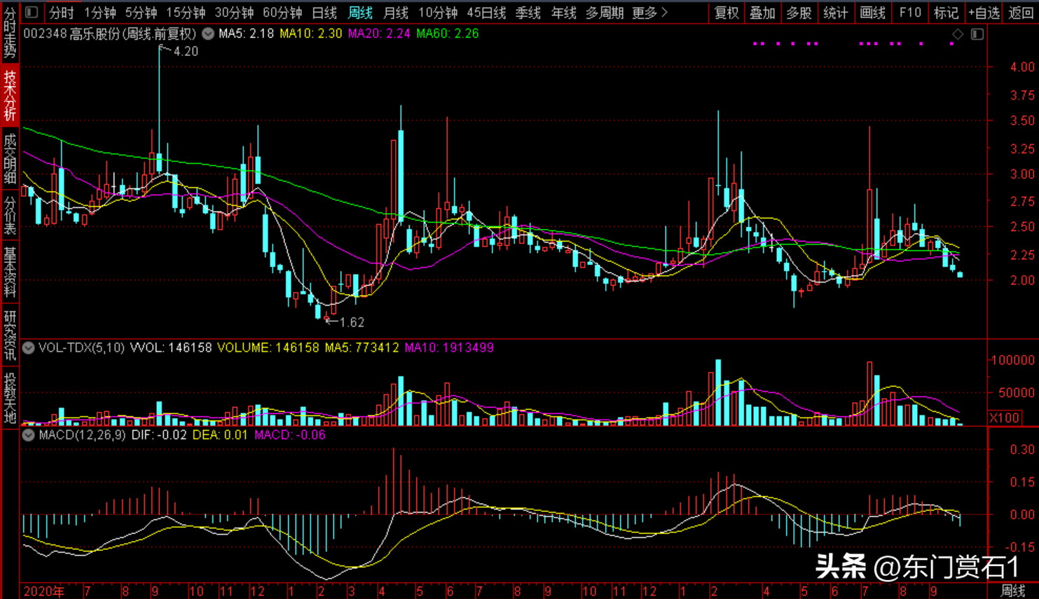The height and width of the screenshot is (599, 1039).
Task: Open the F10 company info
Action: (910, 13)
